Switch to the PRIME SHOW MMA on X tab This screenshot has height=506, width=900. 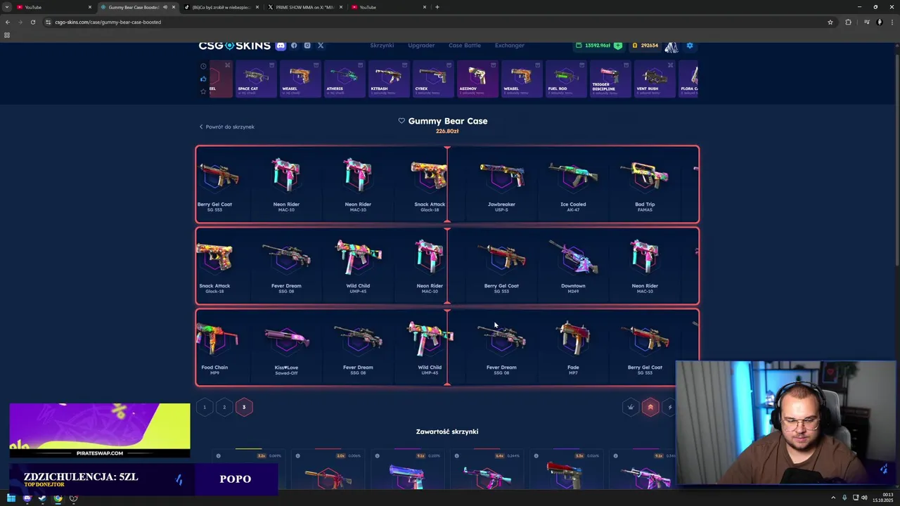[305, 7]
